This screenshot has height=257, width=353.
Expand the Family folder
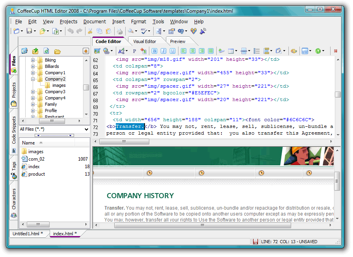pos(33,104)
